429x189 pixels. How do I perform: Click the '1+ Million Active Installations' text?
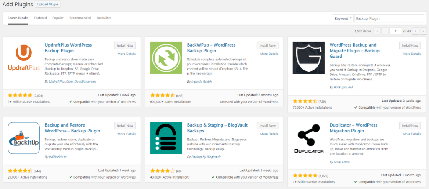point(314,182)
